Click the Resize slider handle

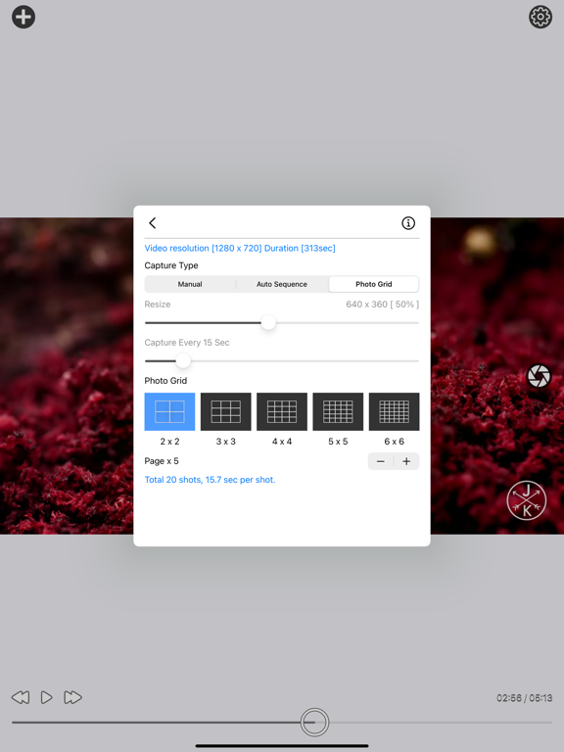[x=268, y=323]
